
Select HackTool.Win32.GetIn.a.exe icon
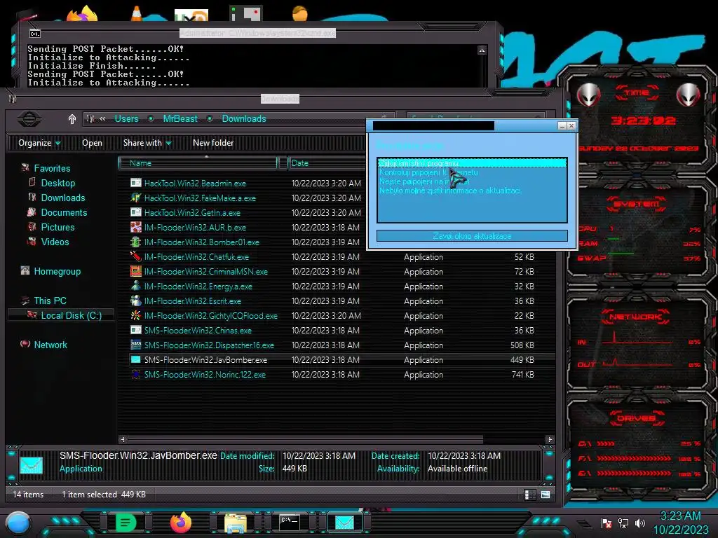[x=135, y=212]
